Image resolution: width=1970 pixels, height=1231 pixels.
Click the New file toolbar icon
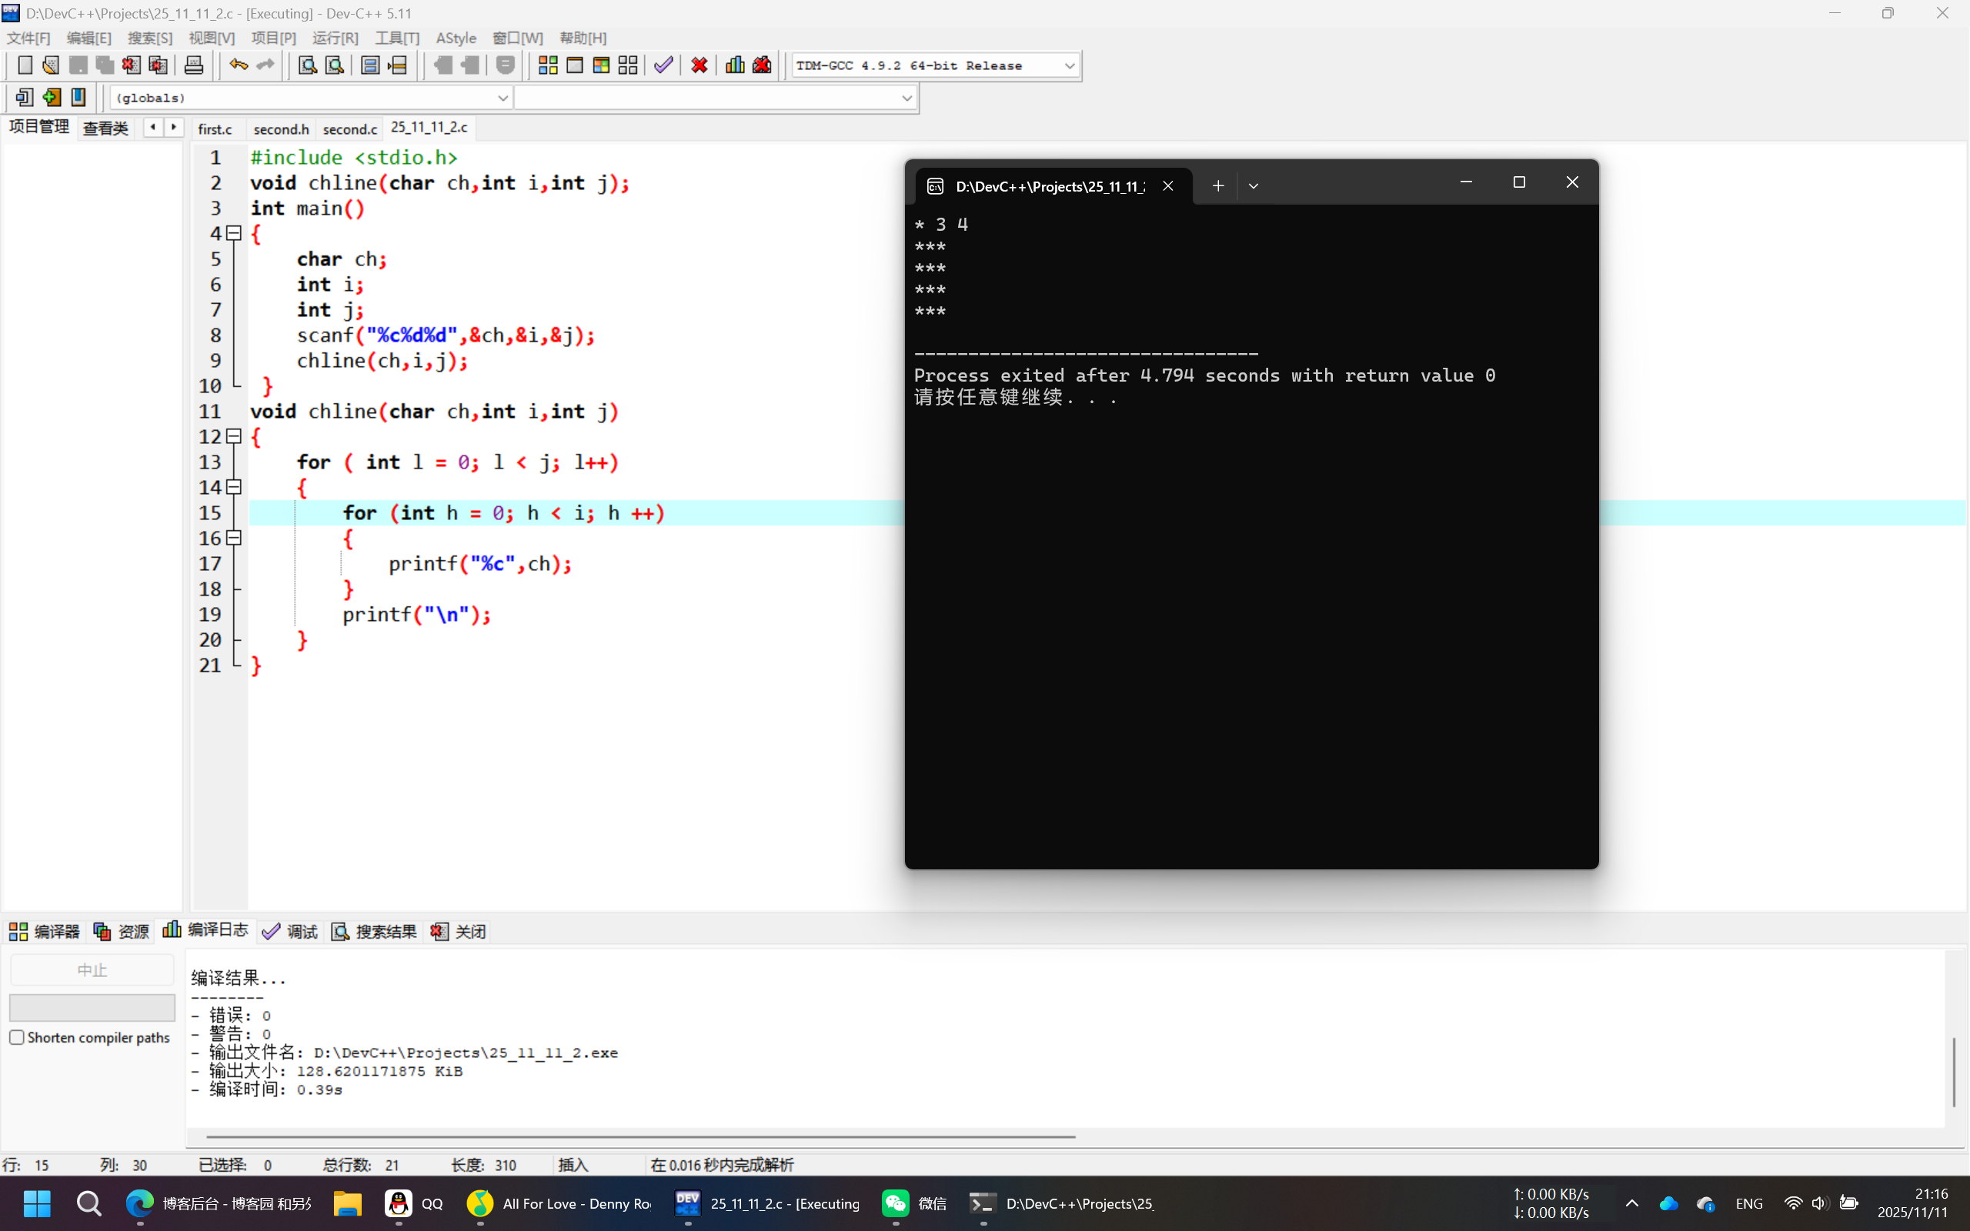click(25, 65)
